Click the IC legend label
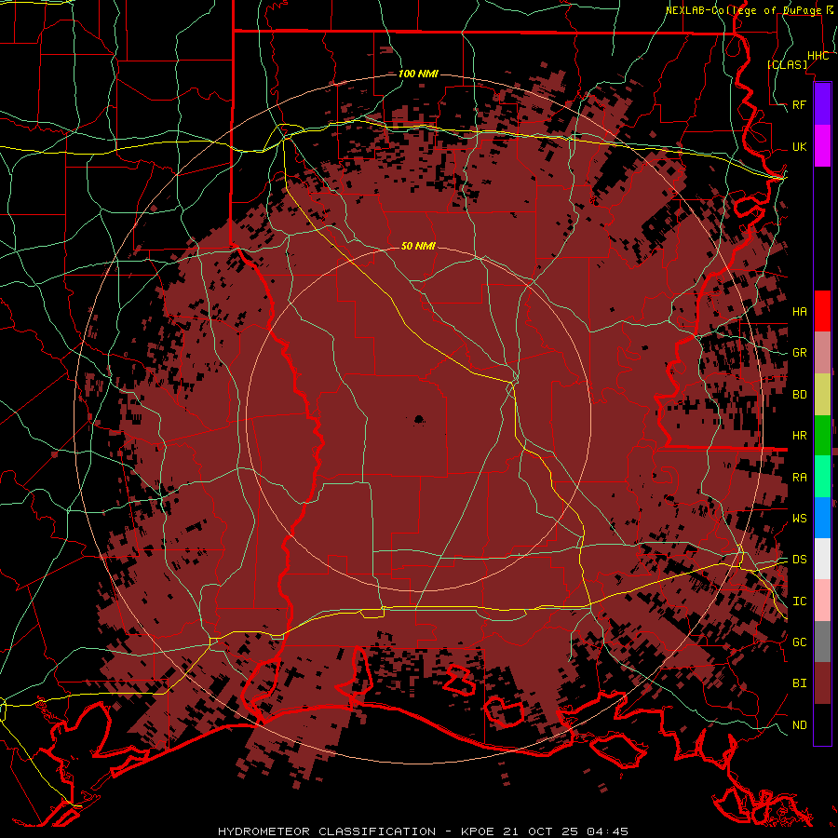 (799, 601)
